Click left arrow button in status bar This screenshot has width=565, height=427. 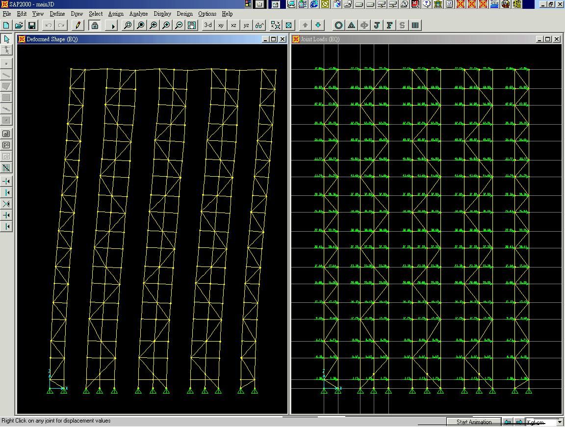pyautogui.click(x=508, y=422)
